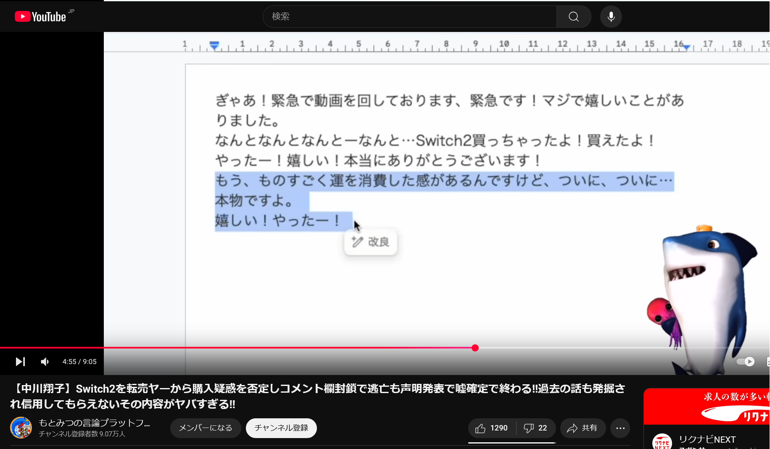Open もとみつの言論プラットフォーム channel avatar

pyautogui.click(x=21, y=428)
